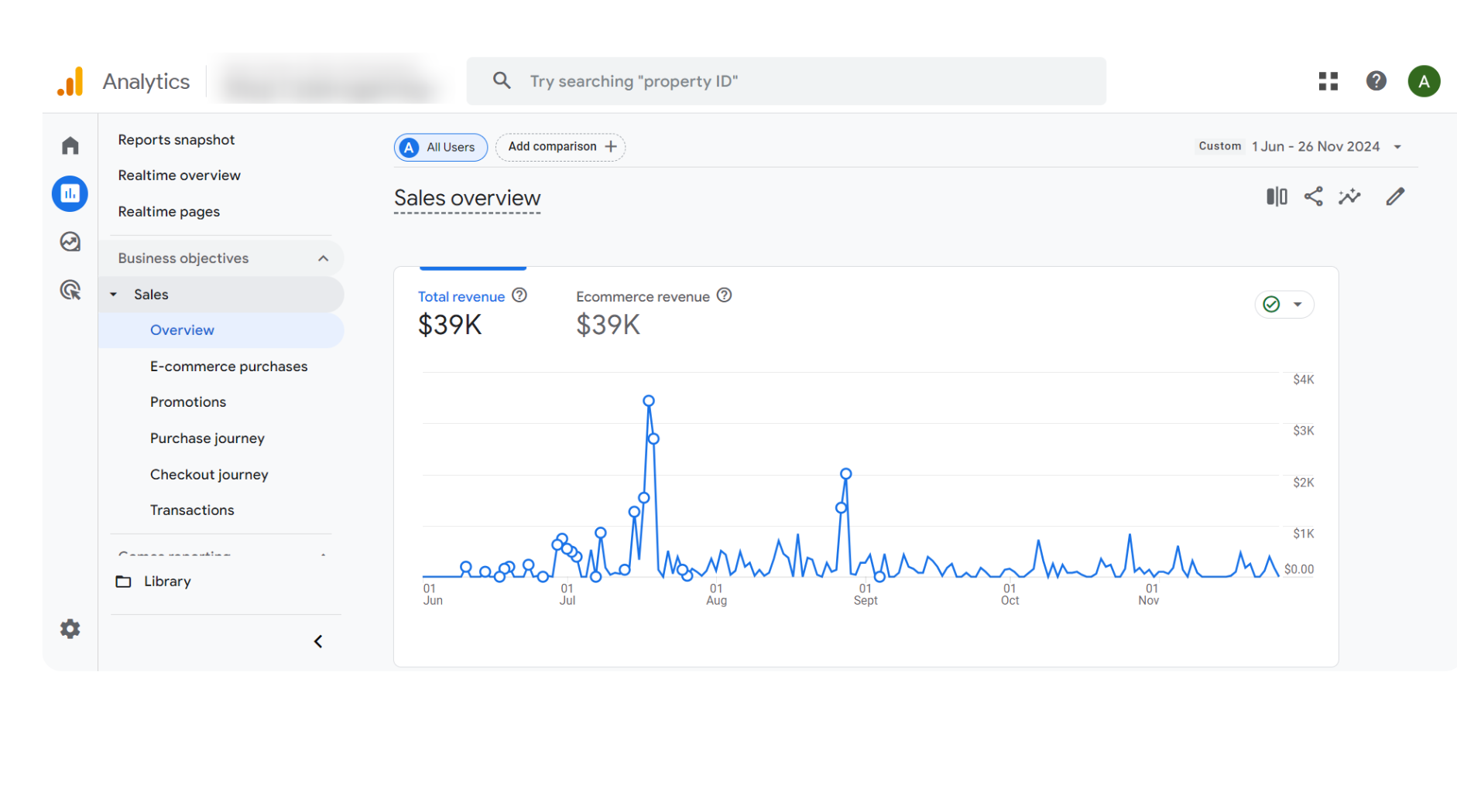The image size is (1457, 788).
Task: Open Insights with the sparkle chart icon
Action: click(1349, 196)
